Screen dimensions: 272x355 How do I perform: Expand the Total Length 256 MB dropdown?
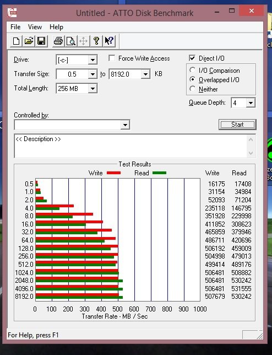[x=93, y=88]
